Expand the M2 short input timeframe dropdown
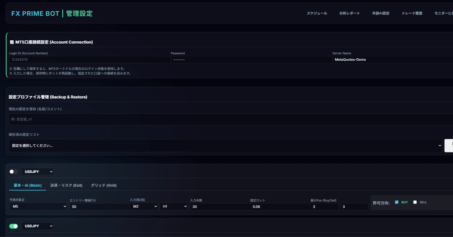453x237 pixels. (x=144, y=207)
